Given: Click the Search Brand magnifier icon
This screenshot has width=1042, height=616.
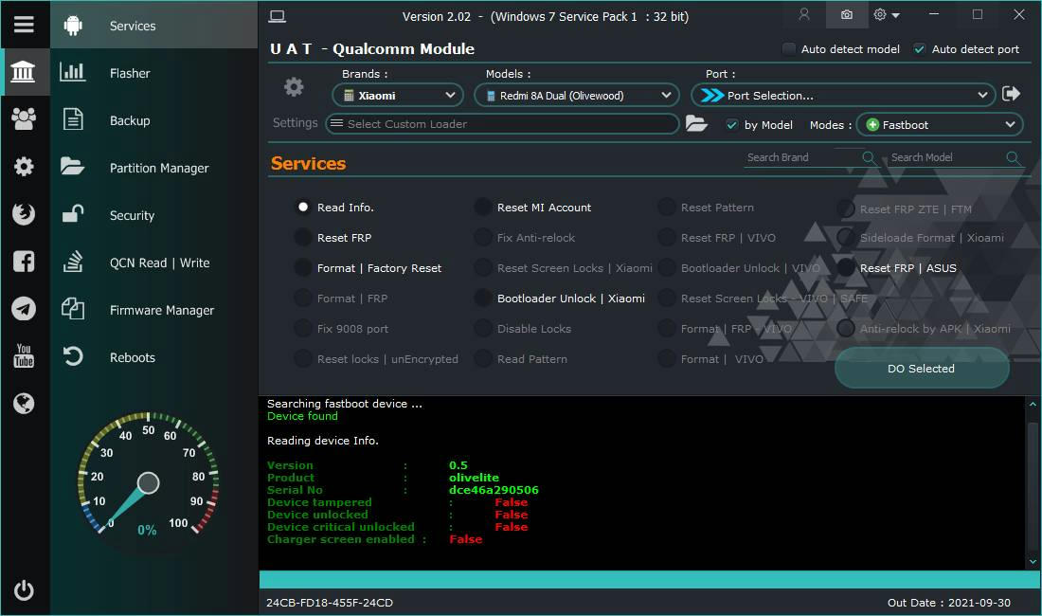Looking at the screenshot, I should point(868,157).
